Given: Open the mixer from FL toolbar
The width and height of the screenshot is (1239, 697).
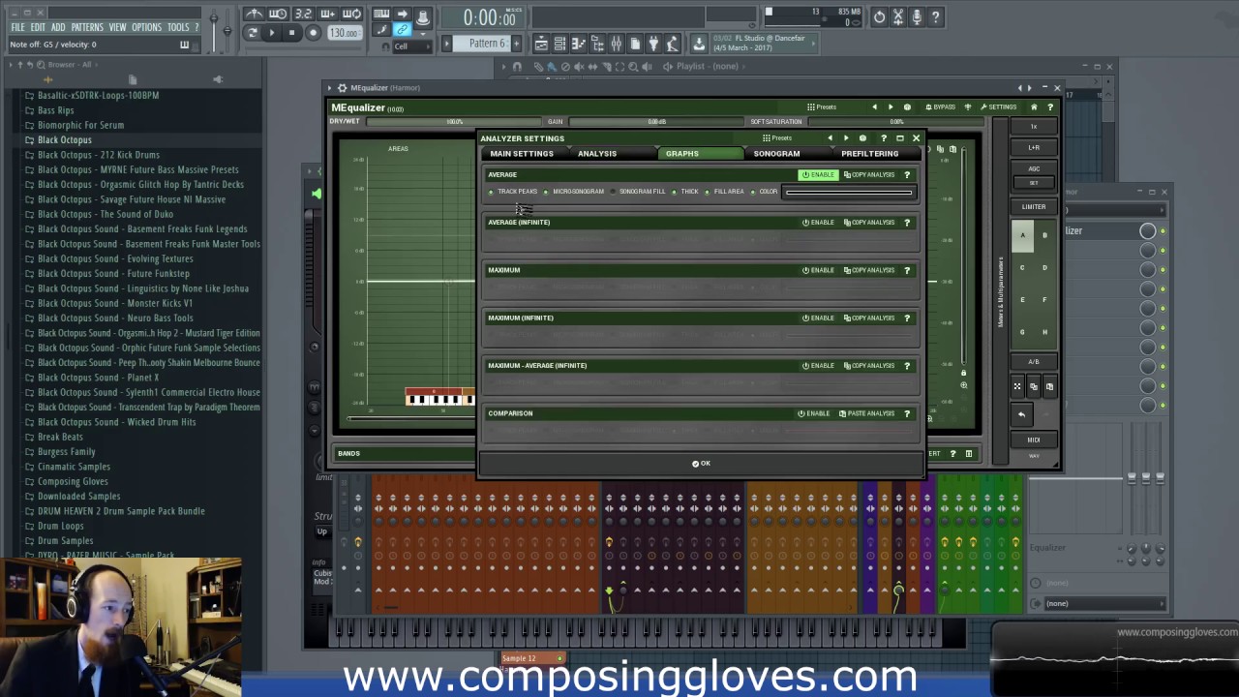Looking at the screenshot, I should (x=616, y=44).
